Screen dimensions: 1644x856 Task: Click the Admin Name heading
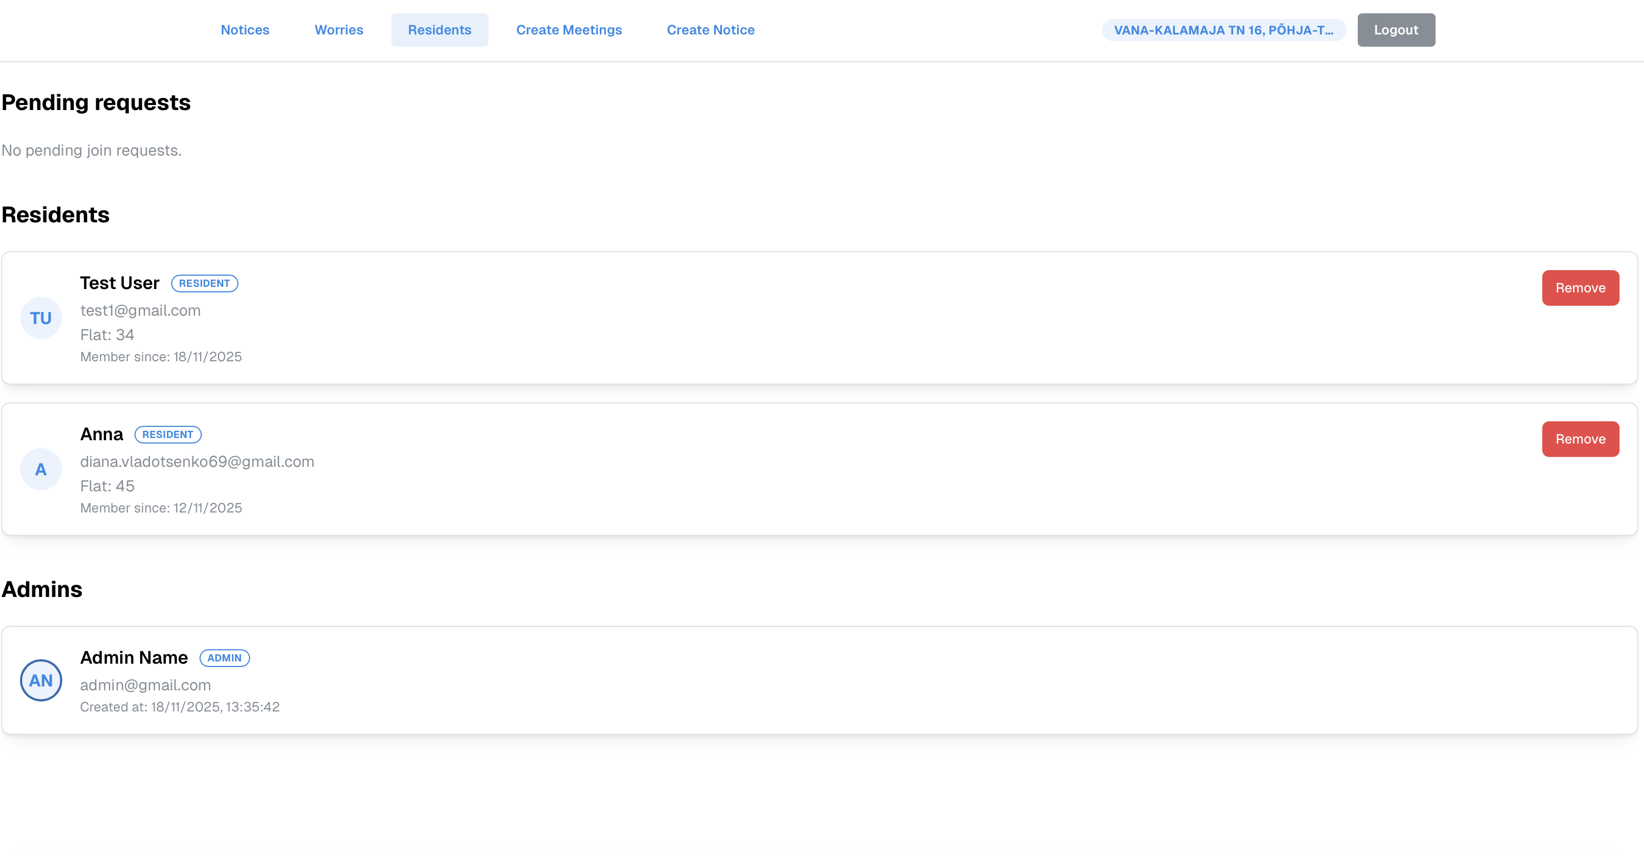(134, 658)
